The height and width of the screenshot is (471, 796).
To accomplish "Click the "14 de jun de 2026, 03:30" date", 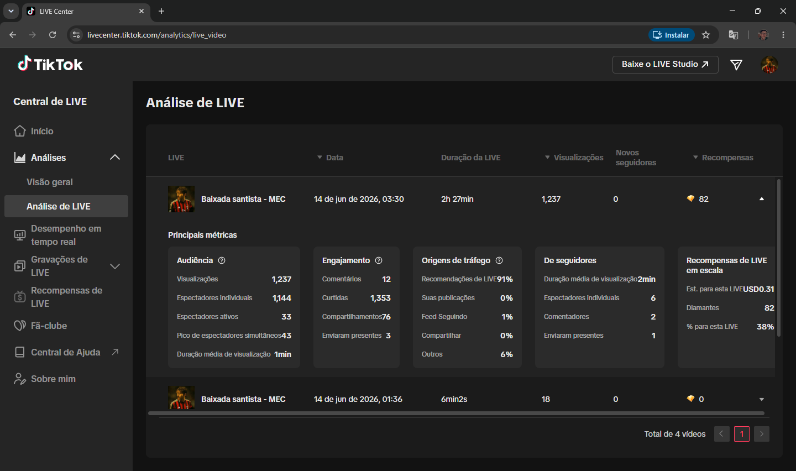I will click(x=359, y=199).
